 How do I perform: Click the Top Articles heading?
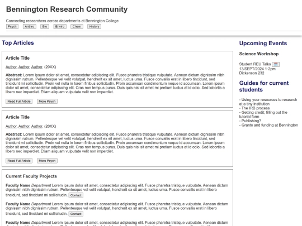18,42
